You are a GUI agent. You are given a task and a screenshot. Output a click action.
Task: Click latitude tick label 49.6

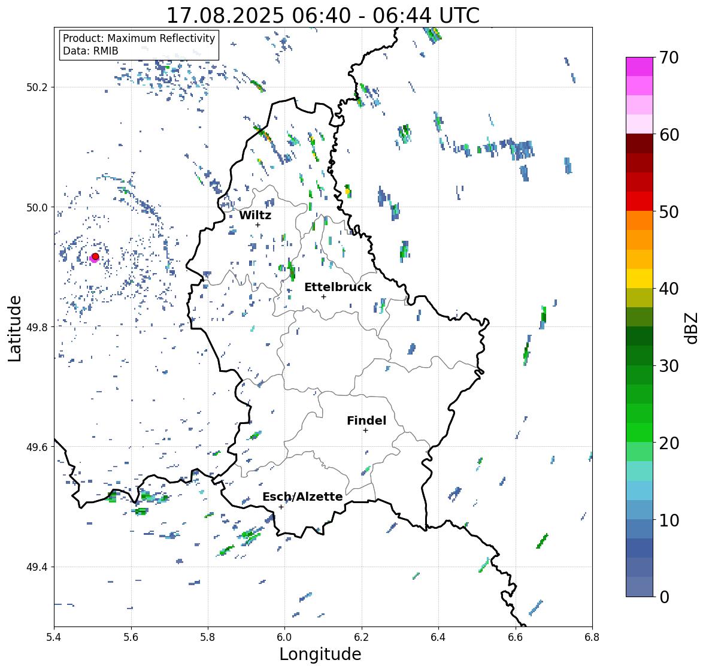tap(37, 447)
